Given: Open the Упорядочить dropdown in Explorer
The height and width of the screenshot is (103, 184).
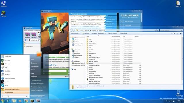Looking at the screenshot, I should [75, 34].
